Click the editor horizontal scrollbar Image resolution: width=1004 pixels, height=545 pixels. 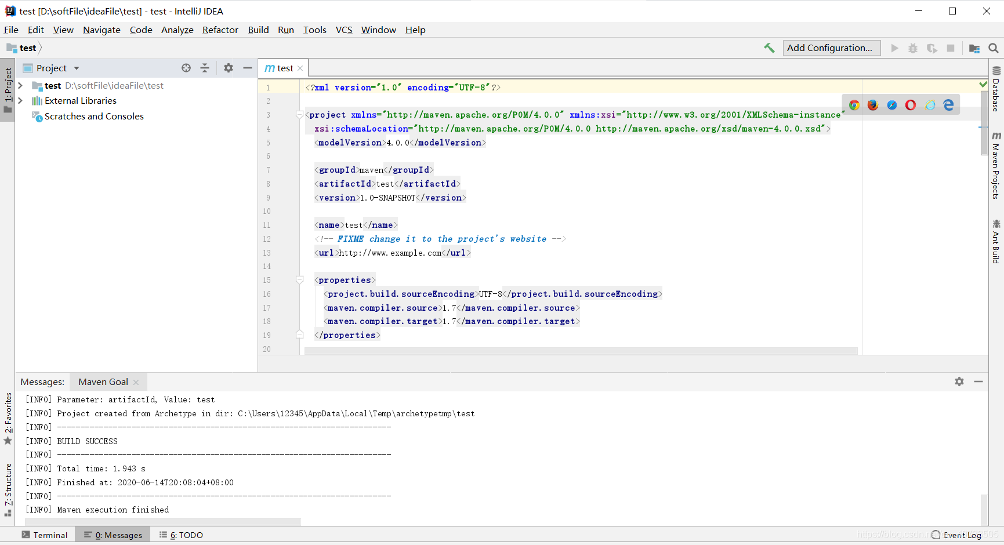[x=581, y=351]
